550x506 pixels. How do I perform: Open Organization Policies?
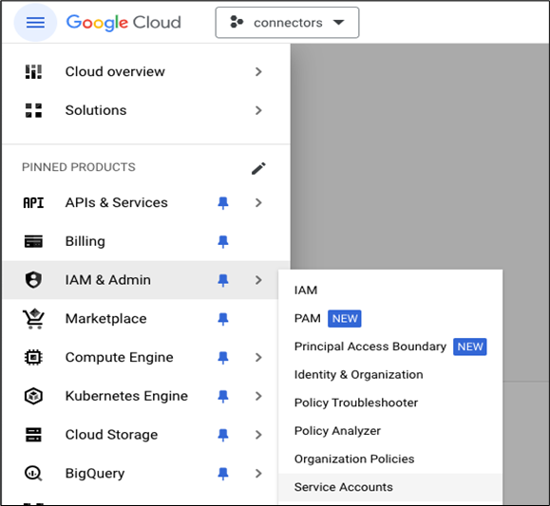click(x=354, y=459)
